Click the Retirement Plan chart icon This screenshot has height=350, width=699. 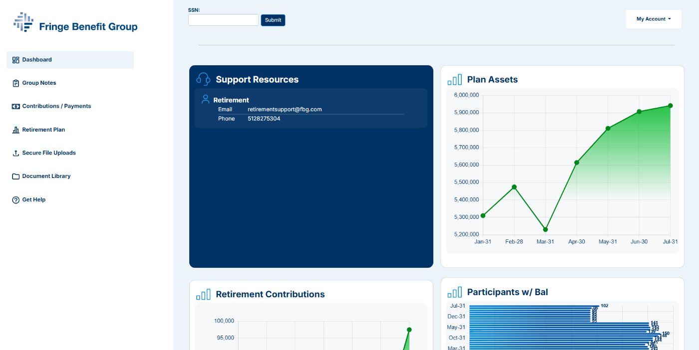[15, 130]
